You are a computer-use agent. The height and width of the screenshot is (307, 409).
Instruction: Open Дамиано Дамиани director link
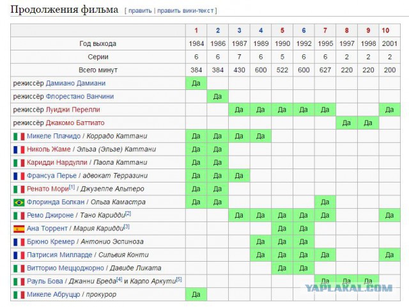[x=75, y=83]
